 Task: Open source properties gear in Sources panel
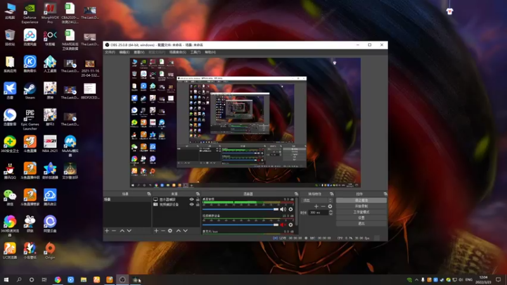click(x=170, y=231)
